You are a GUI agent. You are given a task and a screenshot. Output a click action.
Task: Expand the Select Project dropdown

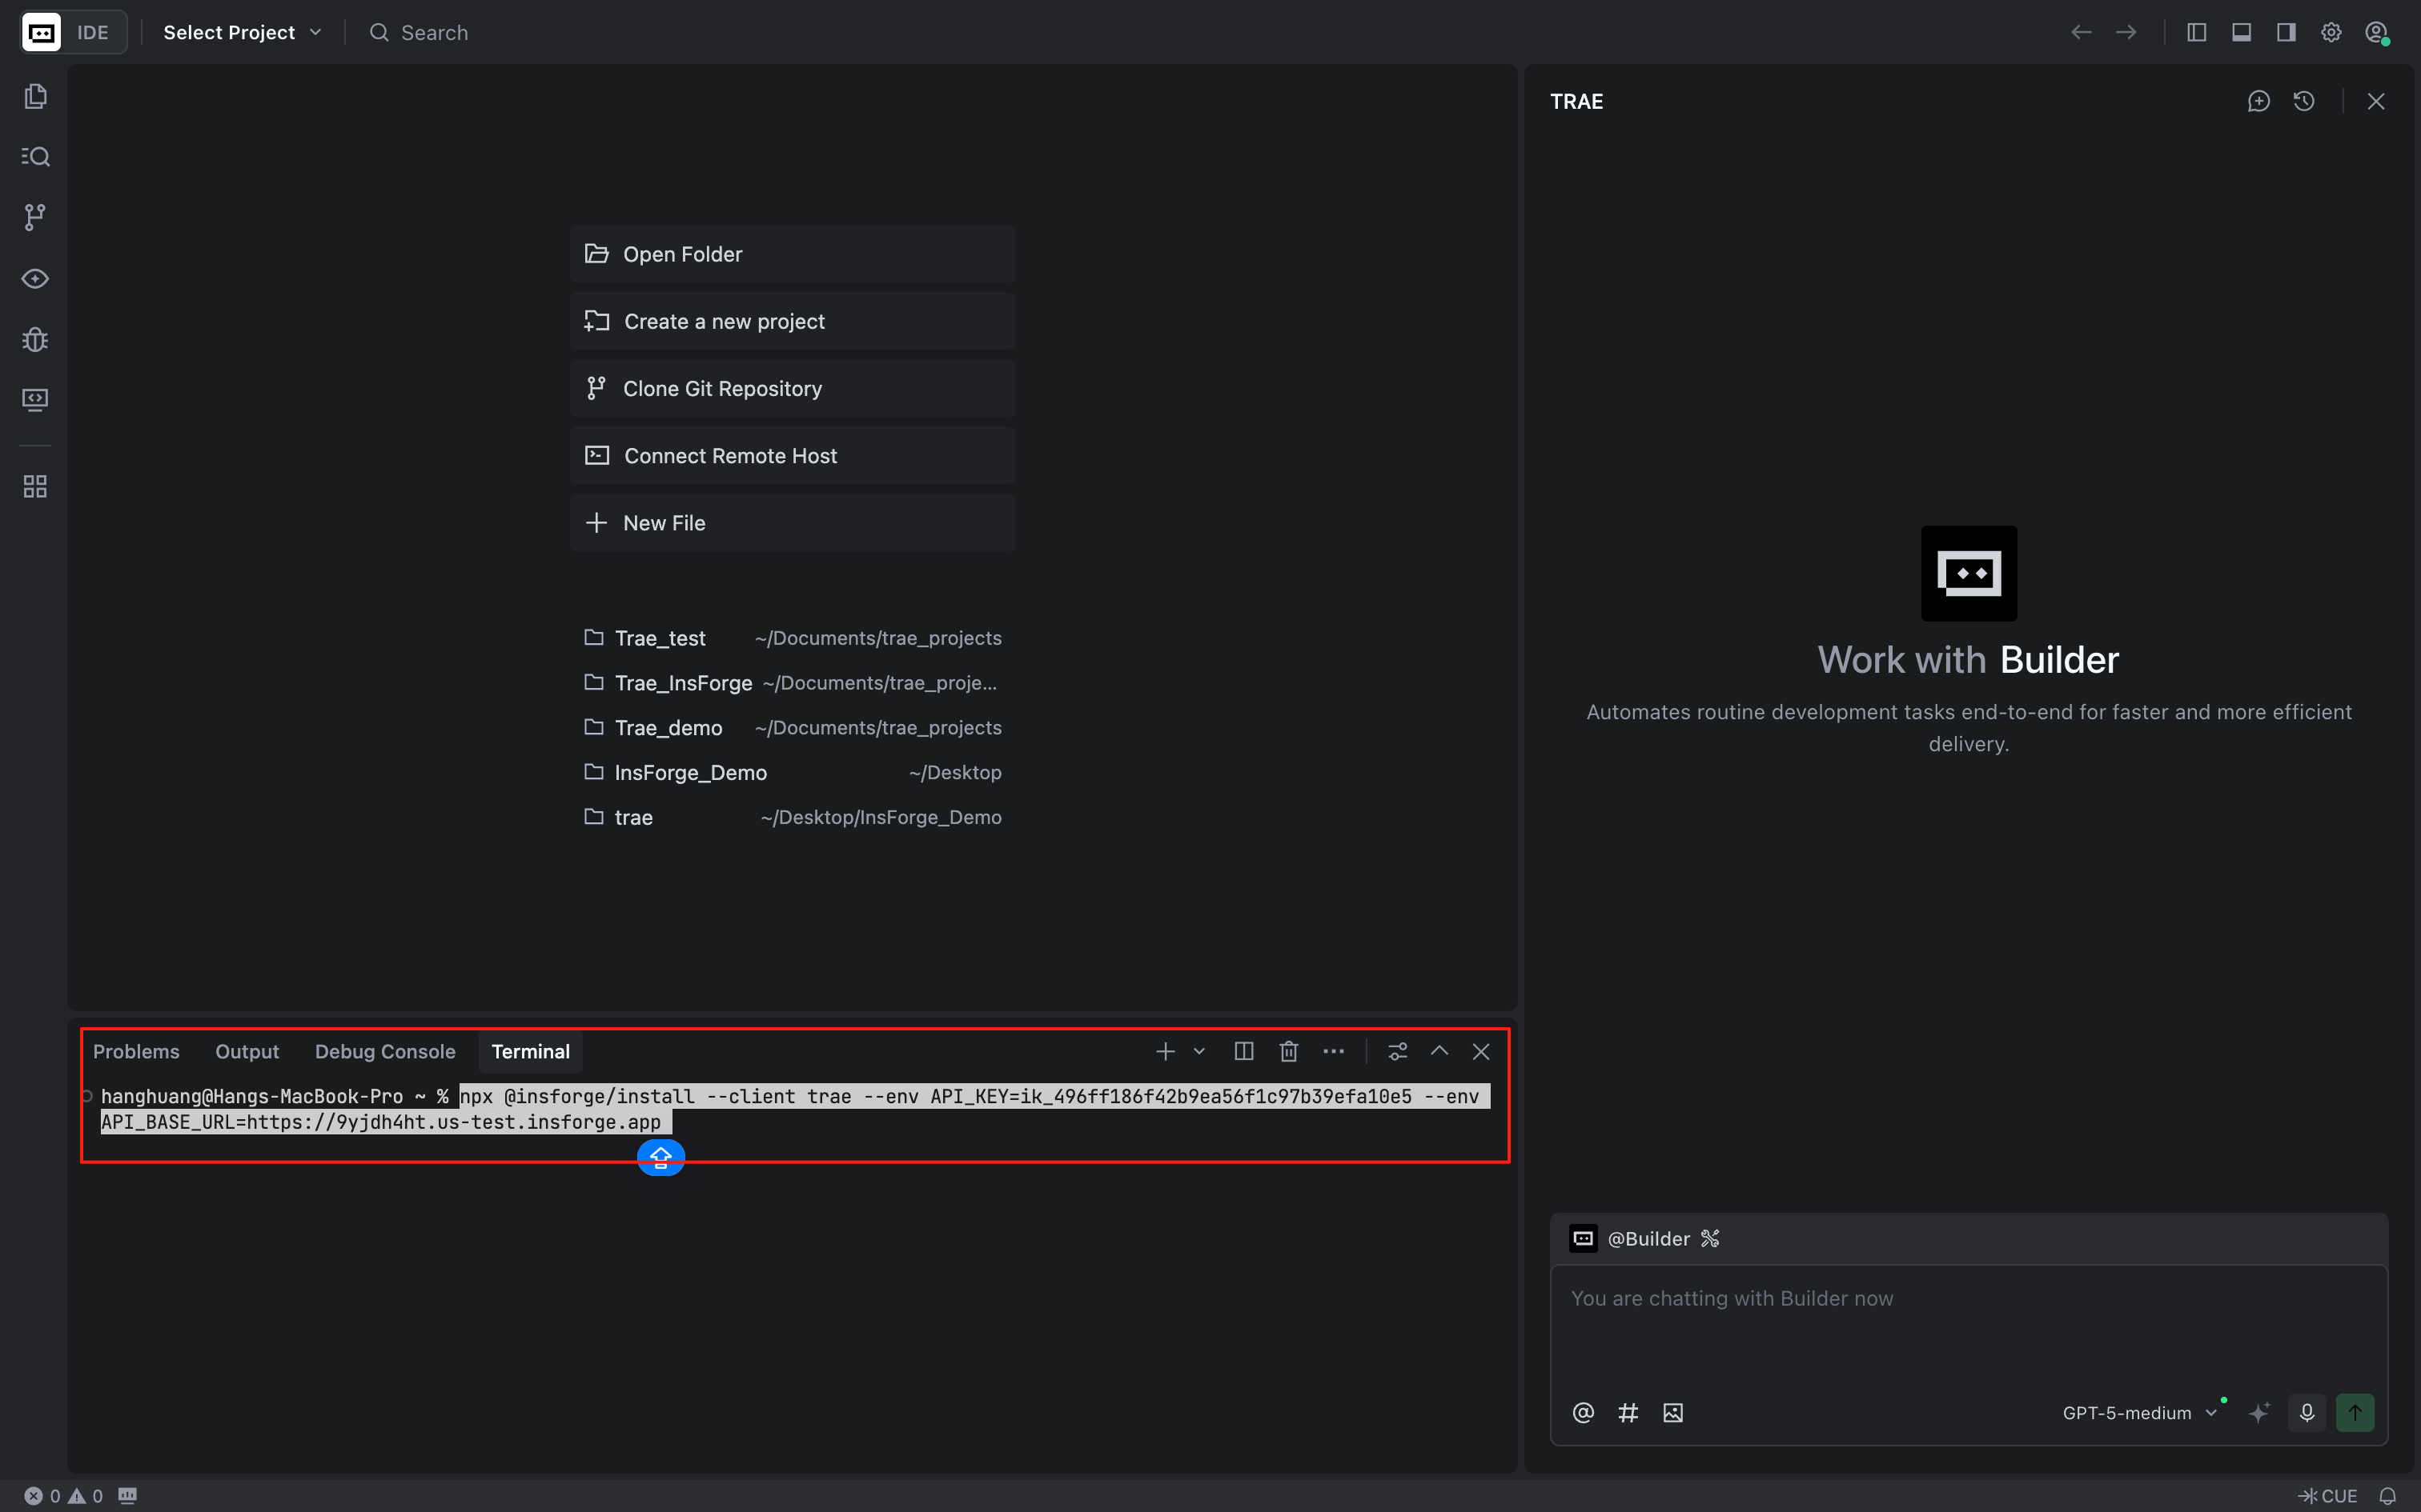pos(242,32)
